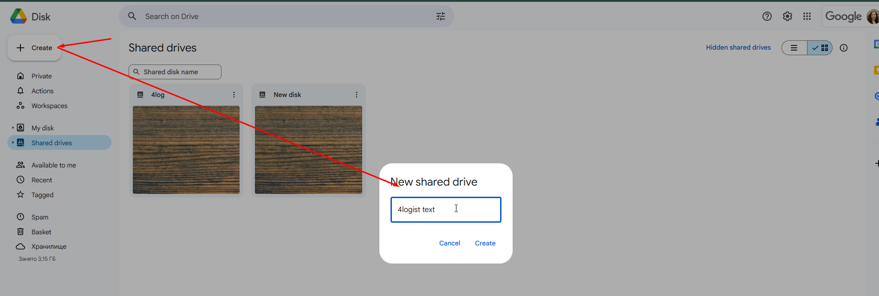Click the shared drive name text field
This screenshot has height=296, width=879.
(445, 210)
